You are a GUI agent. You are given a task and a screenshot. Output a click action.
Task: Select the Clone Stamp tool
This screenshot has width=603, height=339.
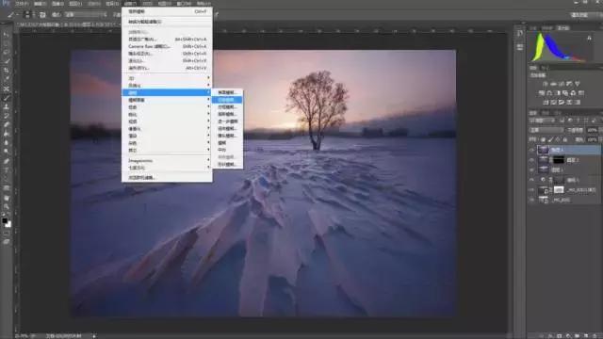click(x=7, y=106)
